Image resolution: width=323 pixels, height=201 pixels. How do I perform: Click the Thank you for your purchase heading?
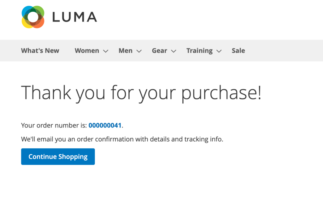141,92
